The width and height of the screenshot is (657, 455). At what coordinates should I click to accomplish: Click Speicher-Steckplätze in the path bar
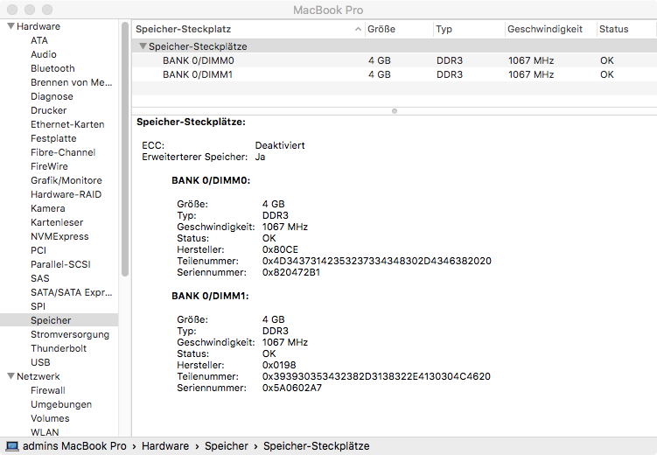317,446
